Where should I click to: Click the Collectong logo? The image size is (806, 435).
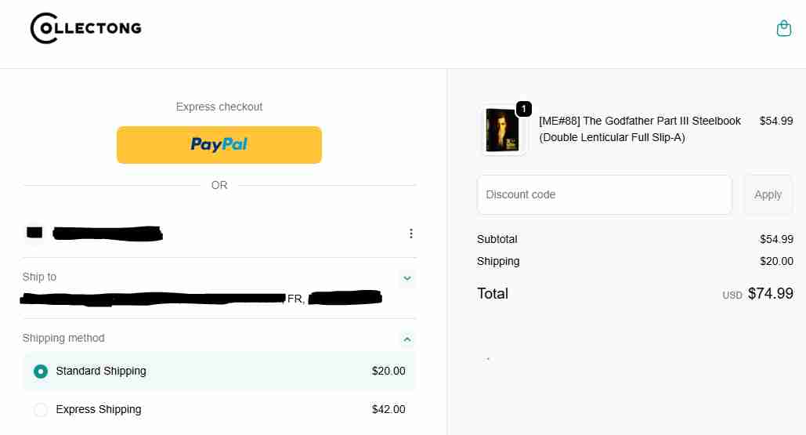85,28
